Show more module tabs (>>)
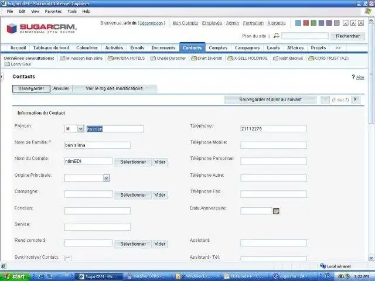The height and width of the screenshot is (281, 375). click(337, 48)
